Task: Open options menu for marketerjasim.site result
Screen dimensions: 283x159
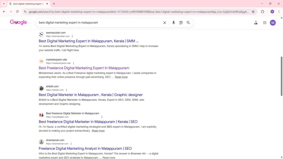Action: pos(73,63)
